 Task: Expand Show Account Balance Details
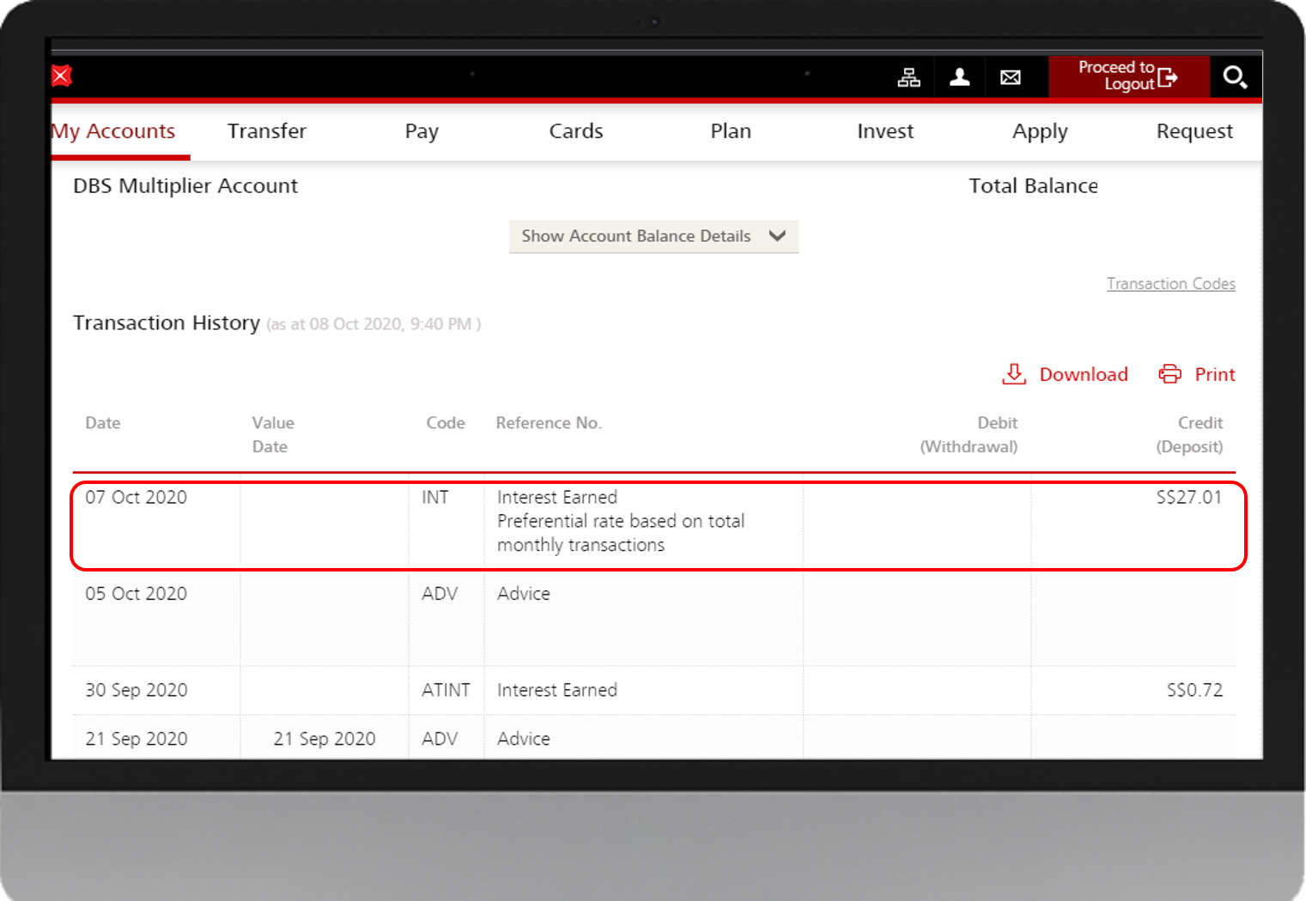(653, 236)
